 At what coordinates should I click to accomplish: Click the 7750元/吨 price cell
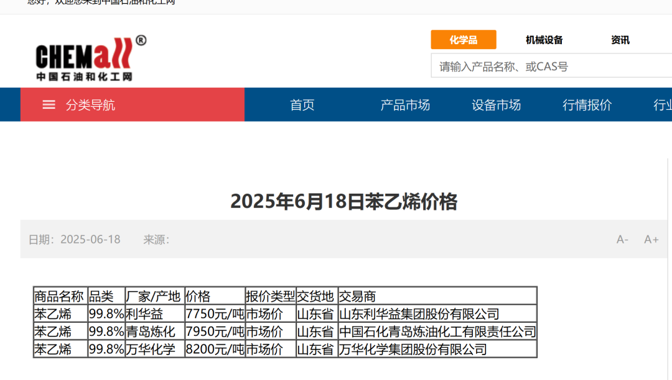(x=215, y=314)
